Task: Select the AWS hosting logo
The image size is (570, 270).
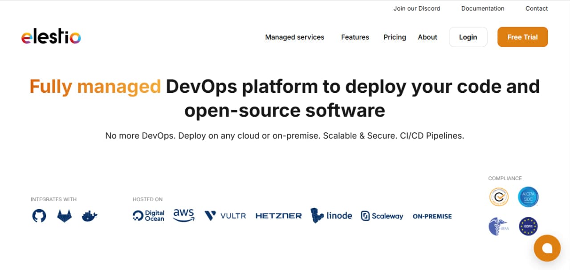Action: point(184,215)
